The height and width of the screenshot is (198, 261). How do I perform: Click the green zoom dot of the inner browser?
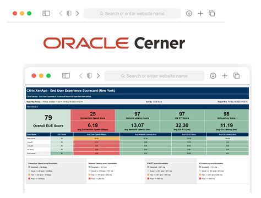[x=48, y=76]
